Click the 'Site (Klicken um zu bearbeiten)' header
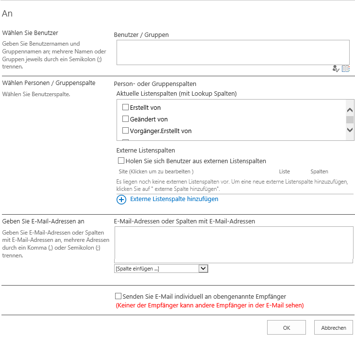The height and width of the screenshot is (339, 355). [156, 171]
